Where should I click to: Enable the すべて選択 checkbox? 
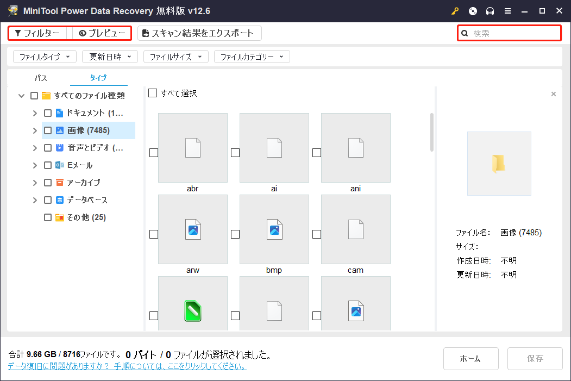click(153, 93)
